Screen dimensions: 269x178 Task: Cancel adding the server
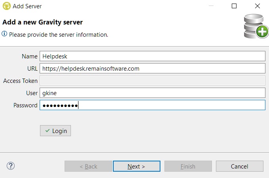(239, 166)
